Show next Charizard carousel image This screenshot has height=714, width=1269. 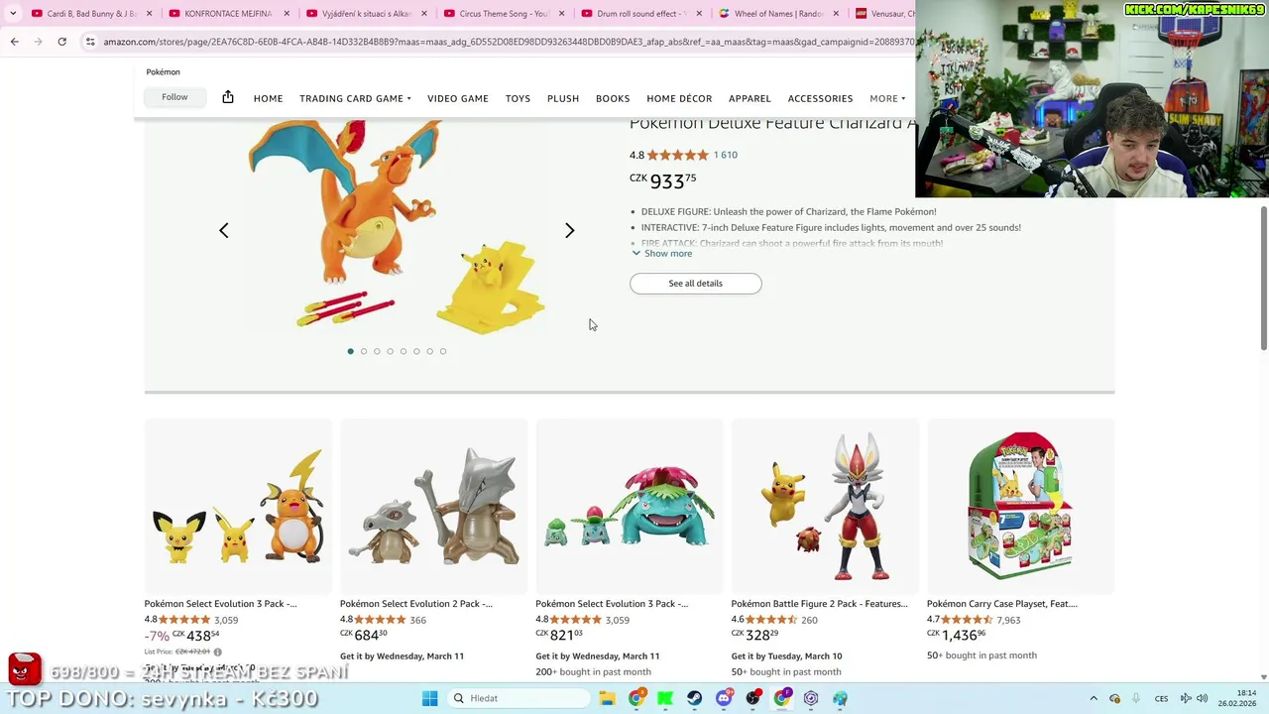[569, 230]
